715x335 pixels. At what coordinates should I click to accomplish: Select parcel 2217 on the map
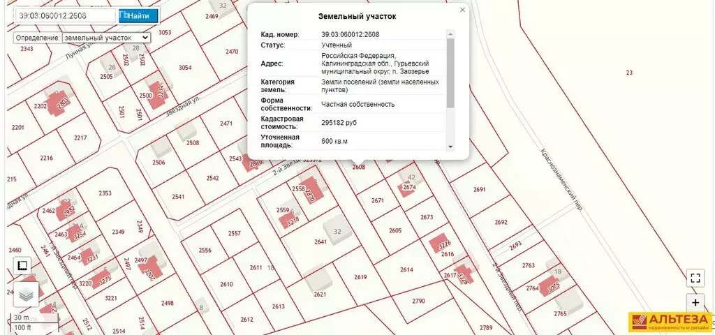point(80,137)
